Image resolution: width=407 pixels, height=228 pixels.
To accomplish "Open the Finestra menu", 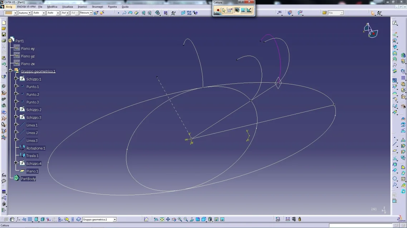I will (x=112, y=7).
